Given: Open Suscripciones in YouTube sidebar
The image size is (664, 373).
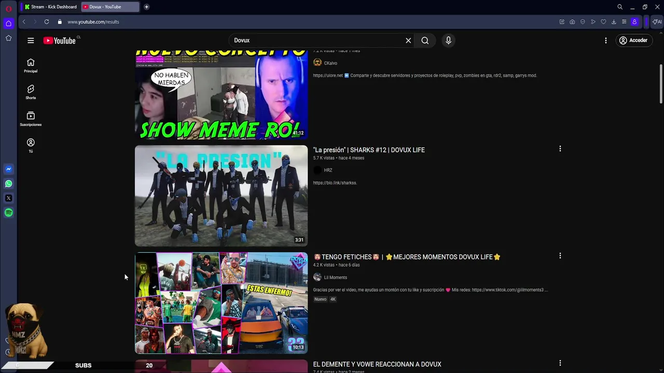Looking at the screenshot, I should coord(31,119).
